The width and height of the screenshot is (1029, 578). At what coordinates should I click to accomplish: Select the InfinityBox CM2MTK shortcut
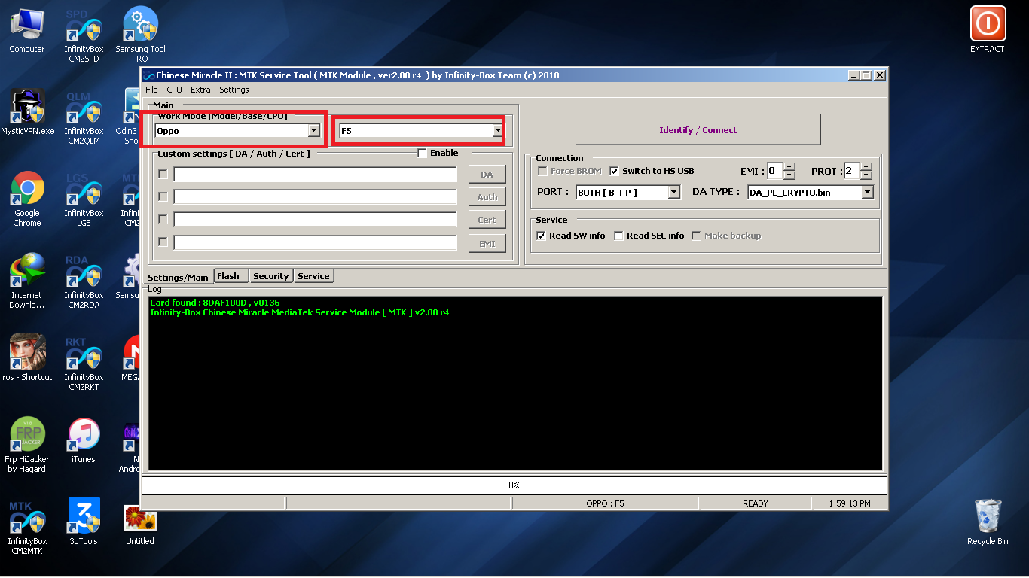pyautogui.click(x=27, y=528)
